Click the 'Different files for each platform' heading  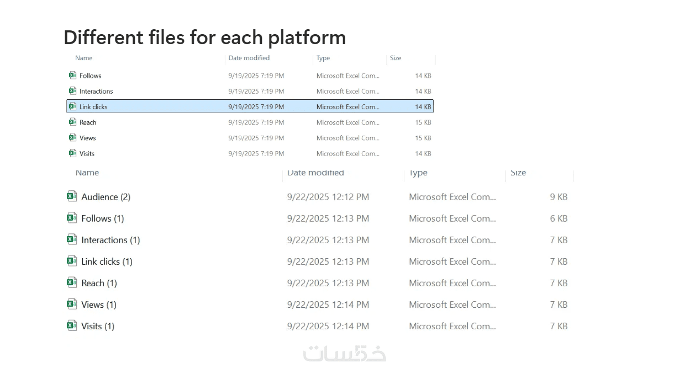(x=205, y=38)
